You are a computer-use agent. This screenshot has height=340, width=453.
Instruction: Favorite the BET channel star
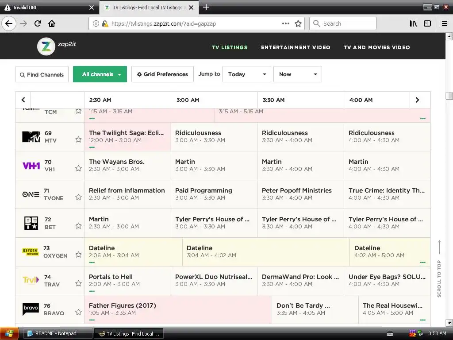(78, 226)
